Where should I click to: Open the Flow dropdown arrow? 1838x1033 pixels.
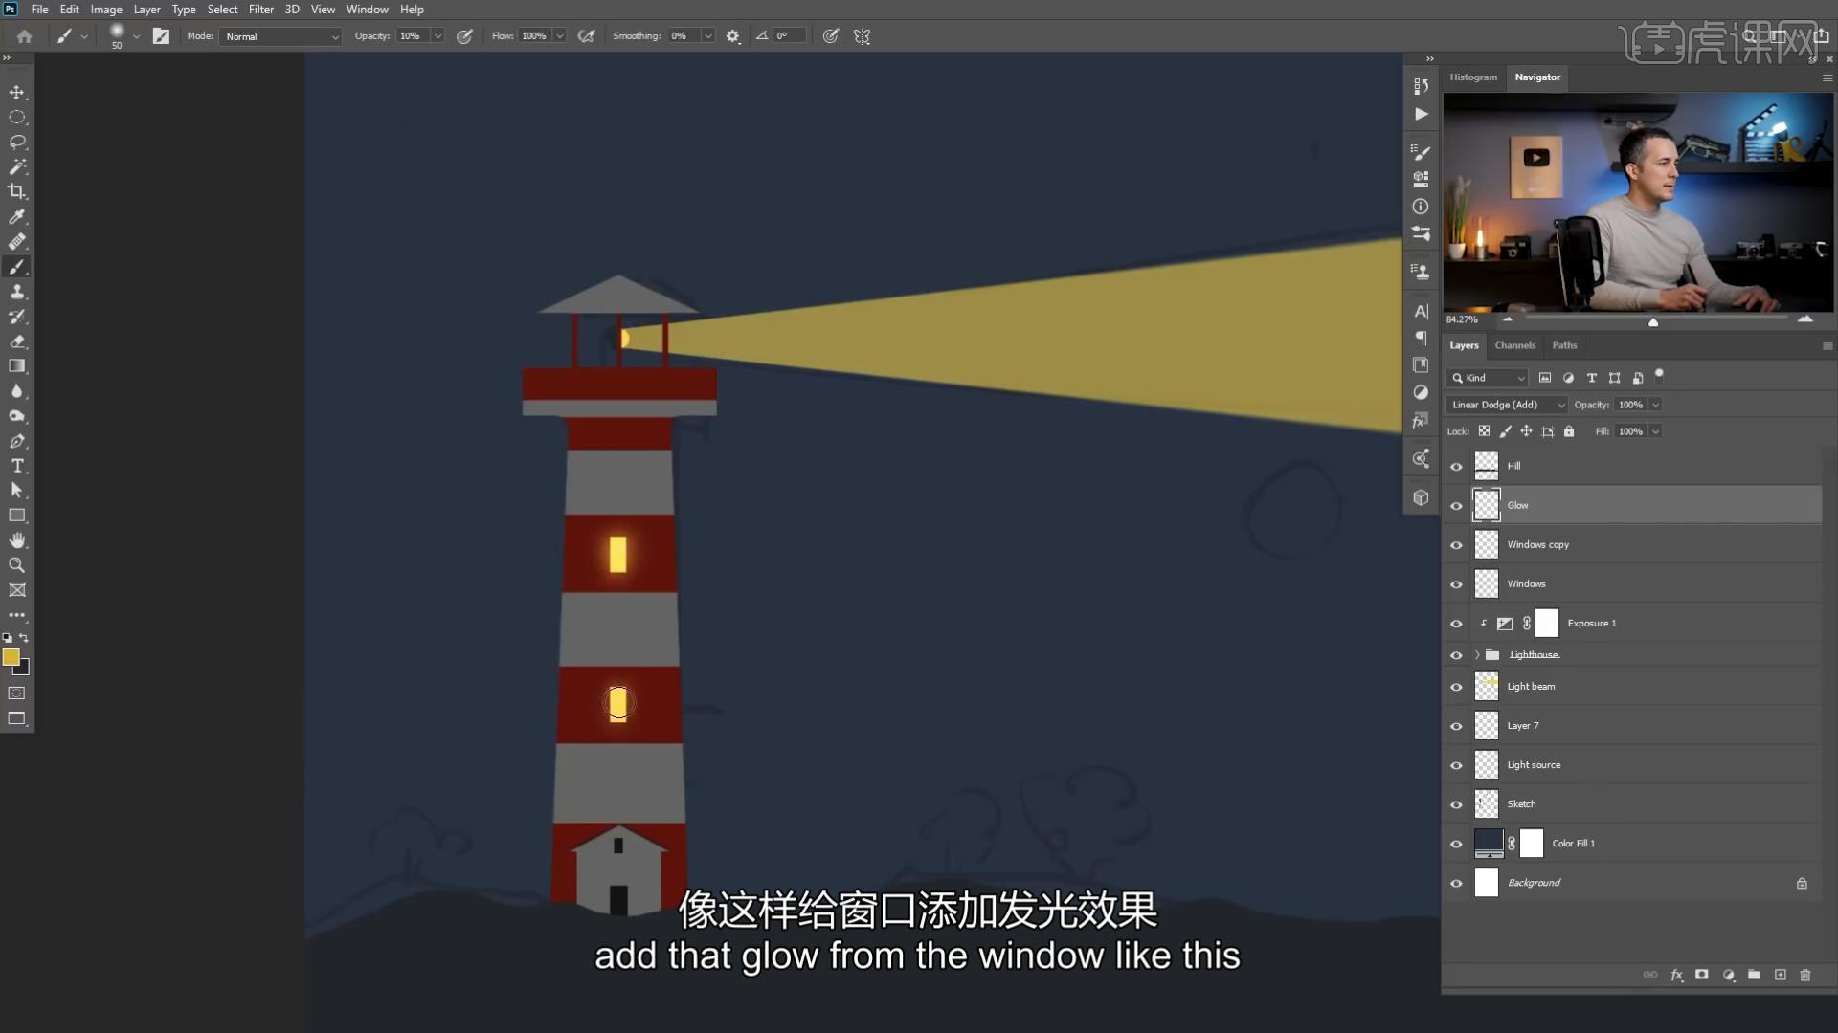pyautogui.click(x=560, y=36)
